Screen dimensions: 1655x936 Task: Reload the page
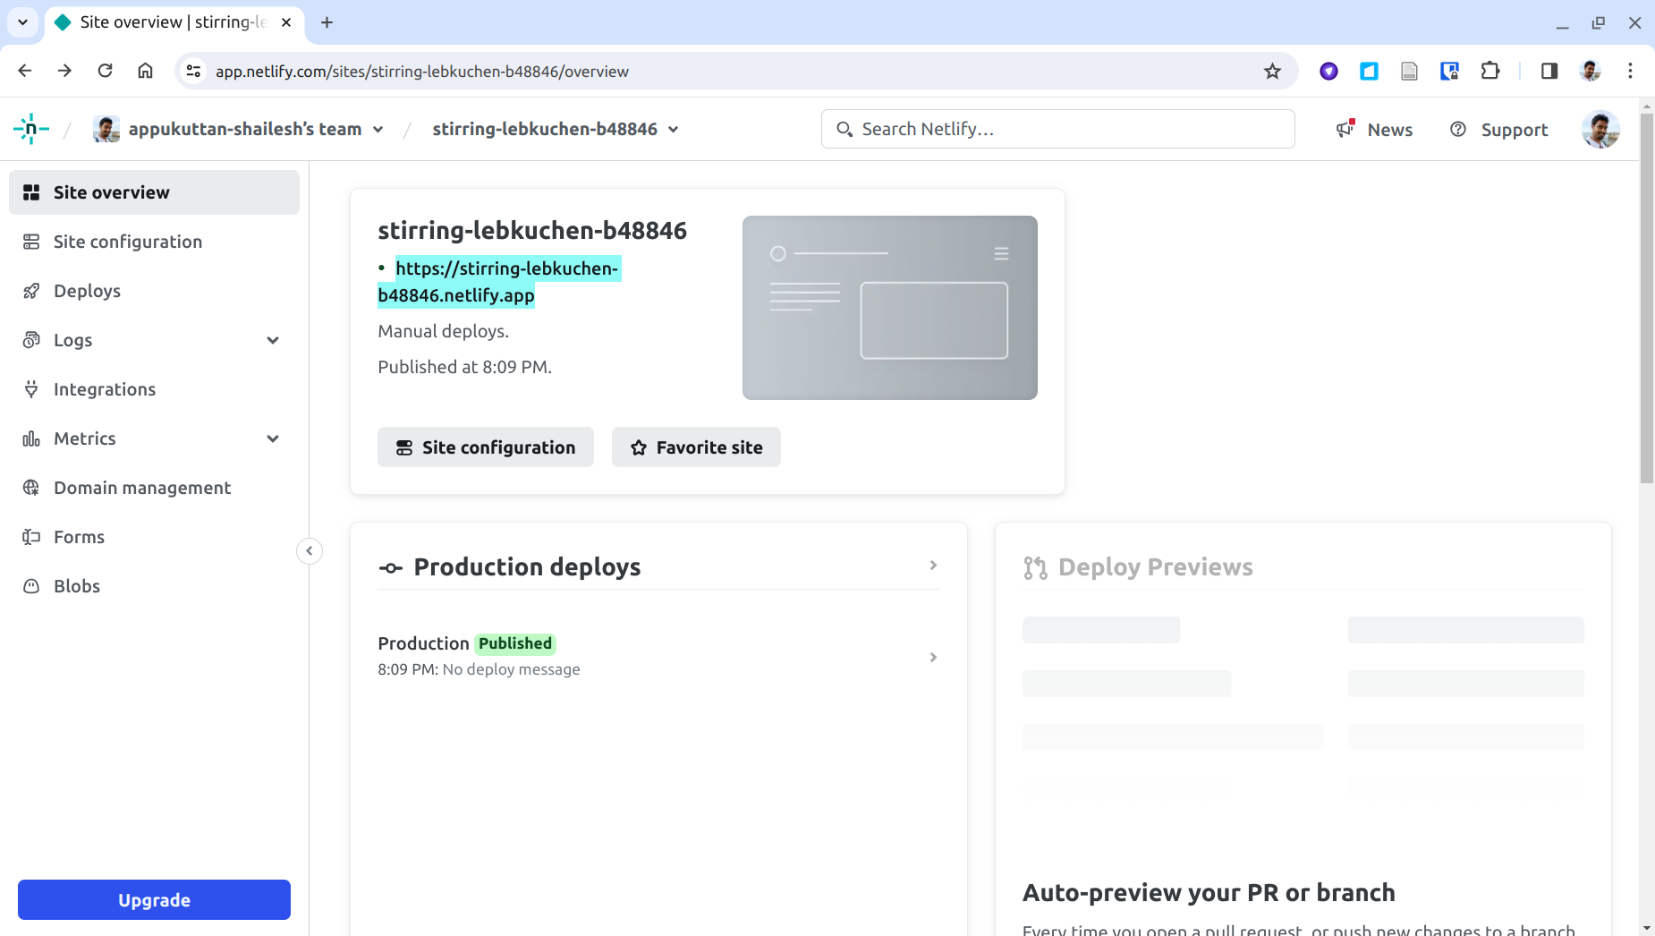coord(105,71)
